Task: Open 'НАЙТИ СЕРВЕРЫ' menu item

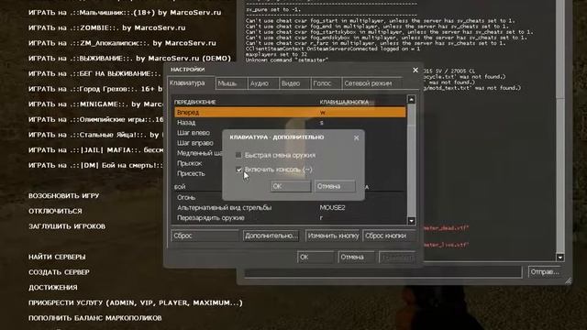Action: (57, 257)
